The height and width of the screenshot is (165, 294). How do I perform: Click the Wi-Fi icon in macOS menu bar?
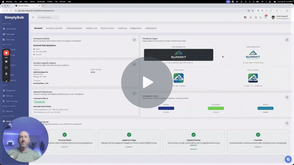pos(262,1)
